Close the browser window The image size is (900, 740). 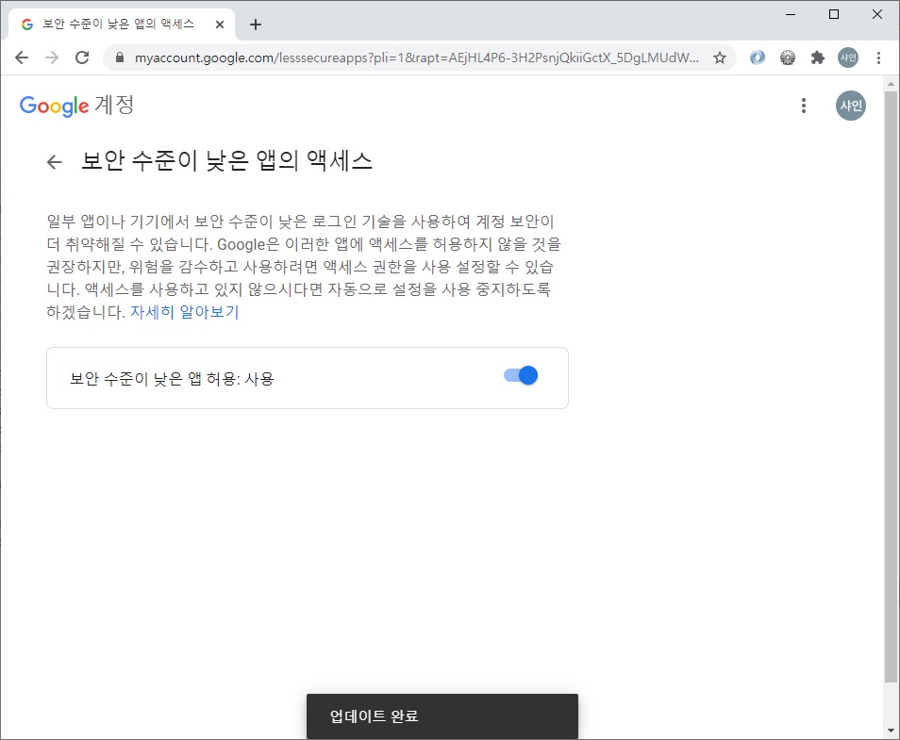(877, 14)
